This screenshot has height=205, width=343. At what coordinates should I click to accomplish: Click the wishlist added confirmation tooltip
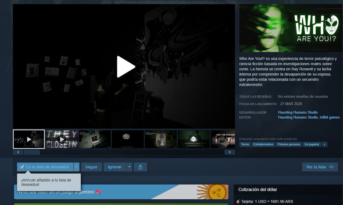click(49, 182)
